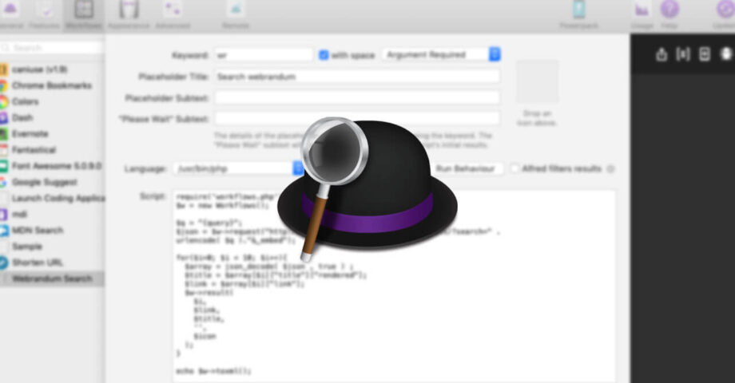Open the Features preferences tab
The image size is (735, 383).
pyautogui.click(x=45, y=15)
